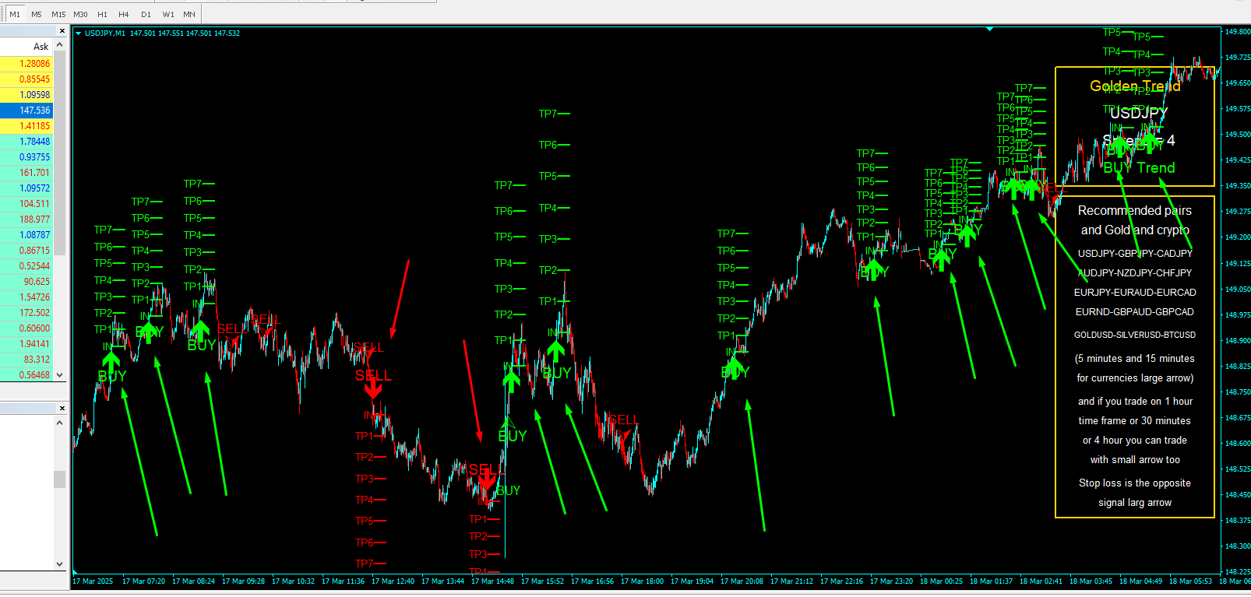Select the Ask row 1.09598
This screenshot has height=597, width=1251.
pyautogui.click(x=26, y=95)
